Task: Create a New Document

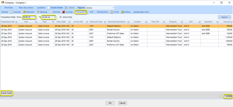Action: tap(26, 8)
